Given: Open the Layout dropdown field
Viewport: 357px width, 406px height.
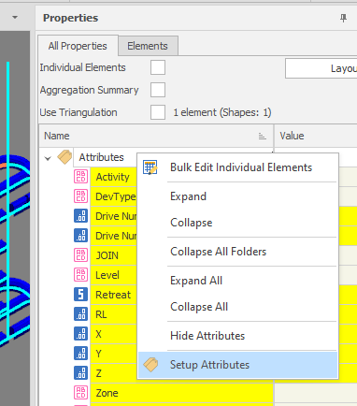Looking at the screenshot, I should click(321, 68).
